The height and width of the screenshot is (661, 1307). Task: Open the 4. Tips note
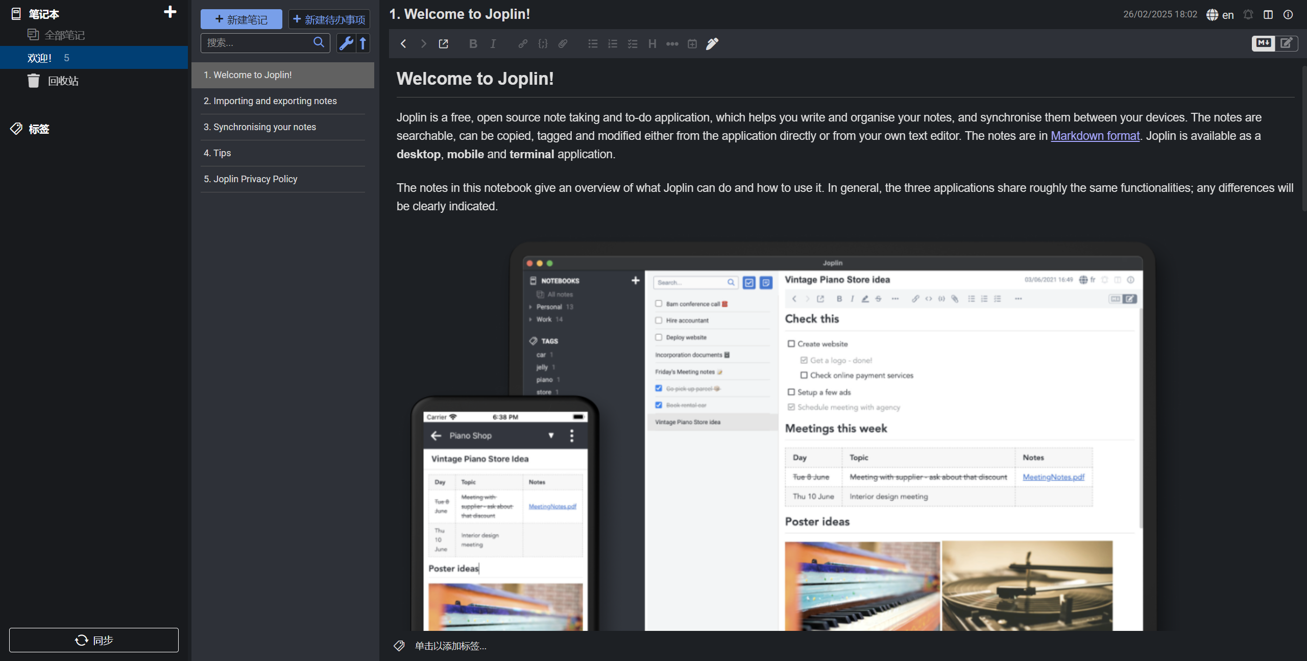tap(283, 153)
